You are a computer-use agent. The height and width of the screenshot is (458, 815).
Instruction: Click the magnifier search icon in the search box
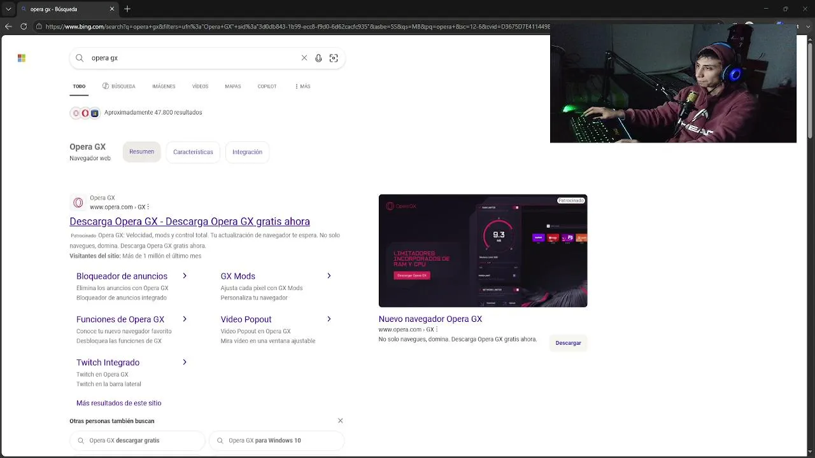(x=80, y=58)
